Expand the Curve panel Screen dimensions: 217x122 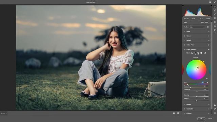click(185, 36)
